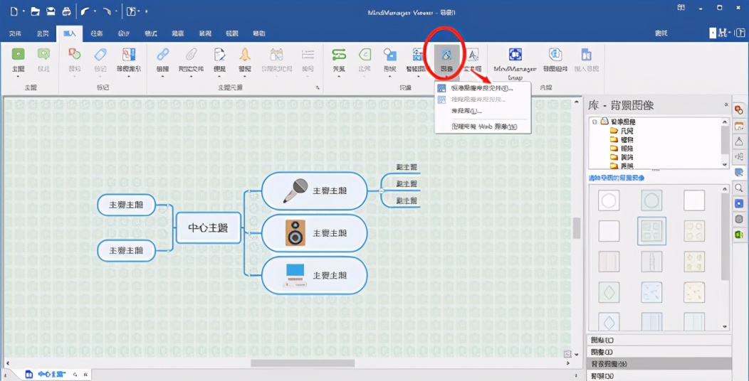Choose the add-from-library item the red arrow points to
The height and width of the screenshot is (381, 749).
[483, 89]
